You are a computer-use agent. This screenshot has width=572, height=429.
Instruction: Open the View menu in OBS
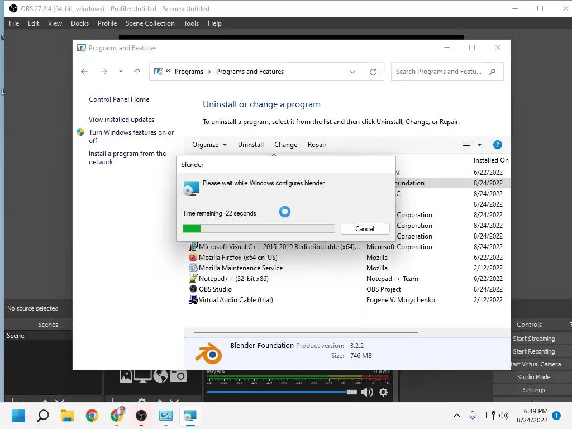(x=55, y=23)
